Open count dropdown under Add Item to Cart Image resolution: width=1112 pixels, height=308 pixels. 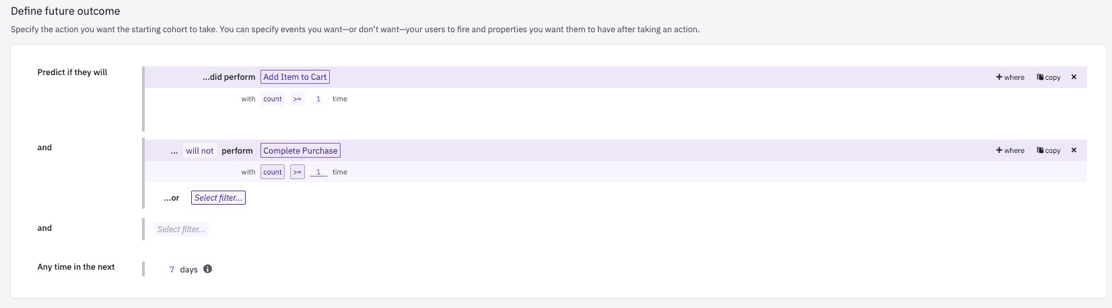click(273, 99)
